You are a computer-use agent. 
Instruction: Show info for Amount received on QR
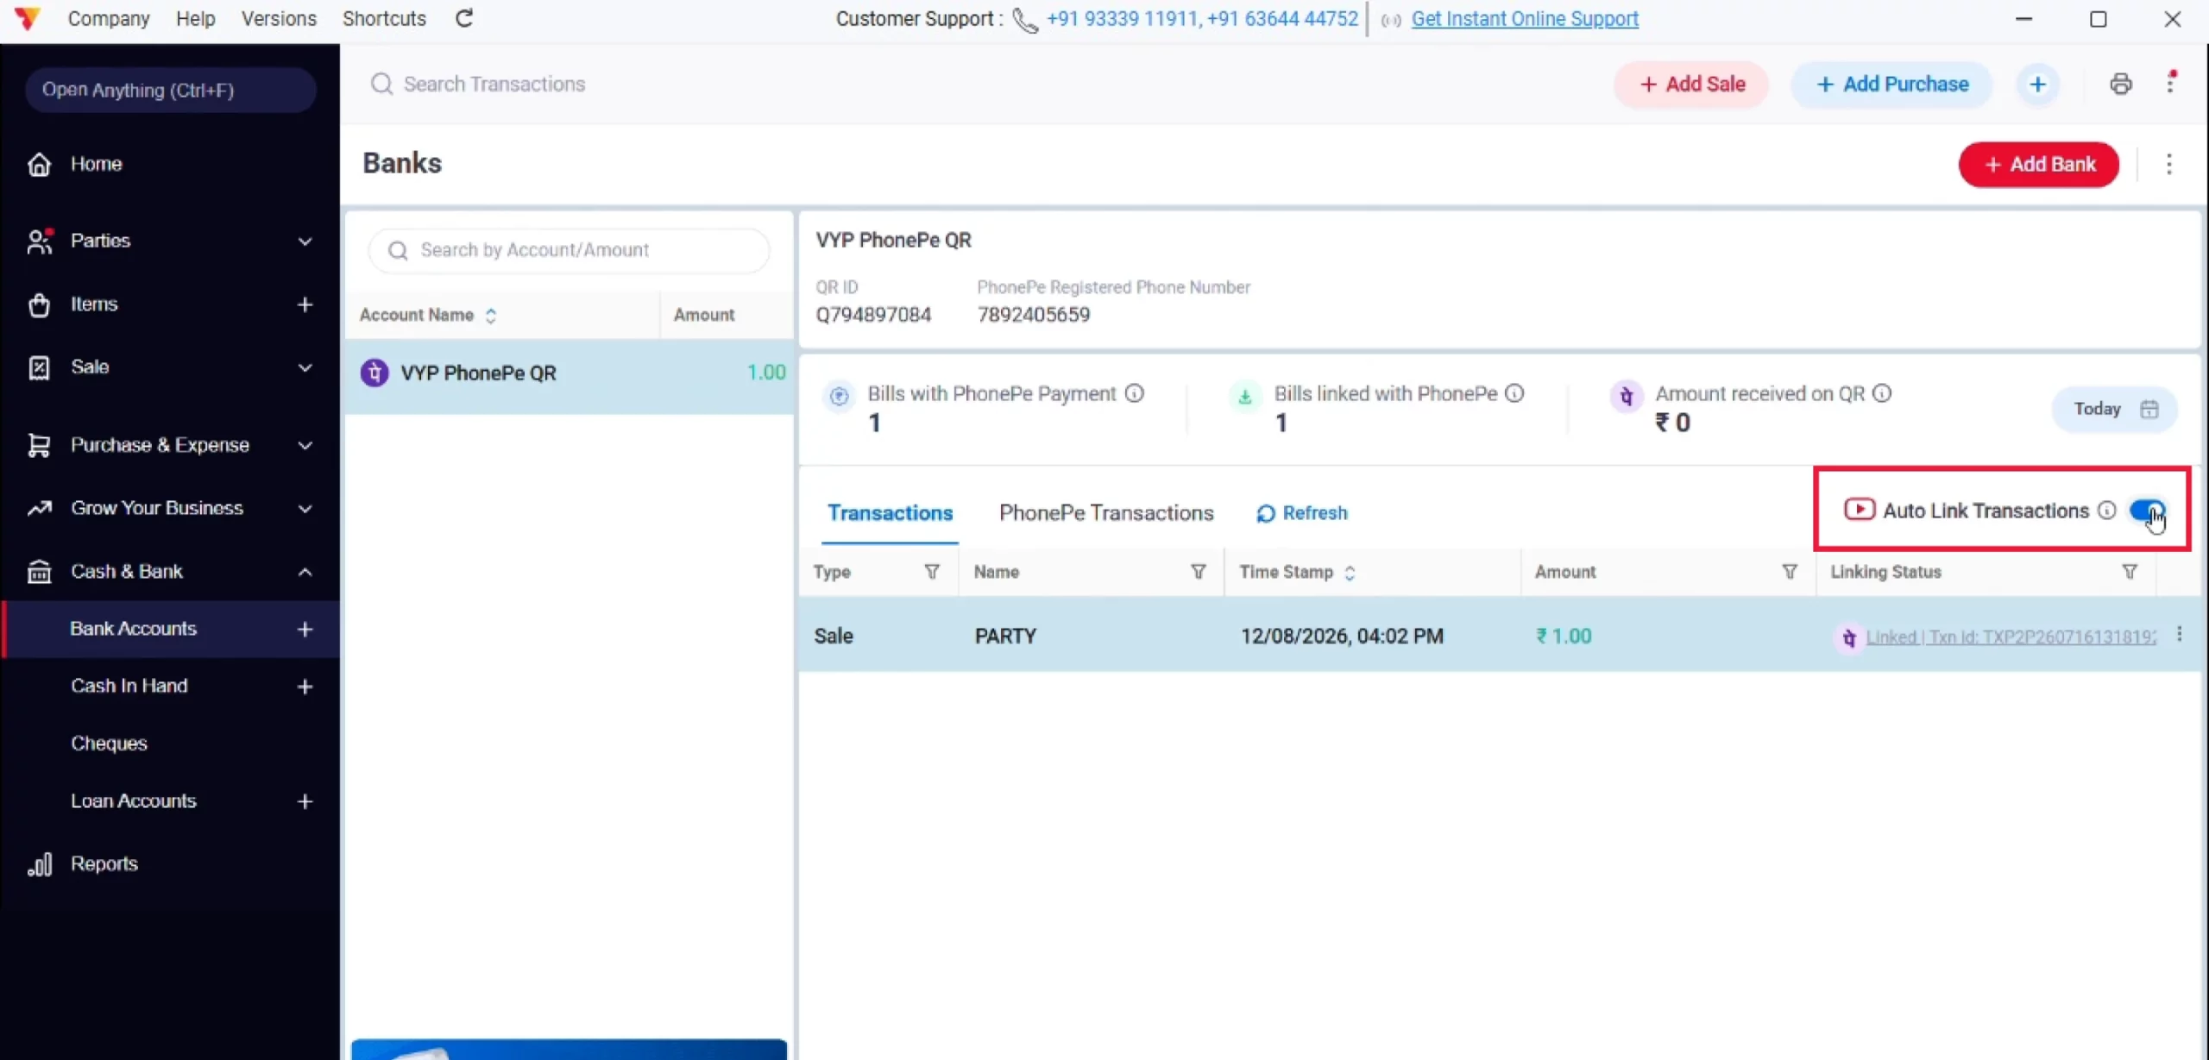click(1882, 393)
